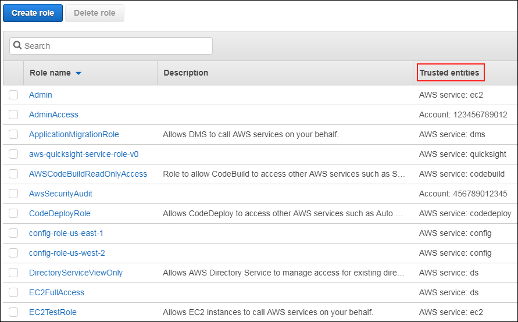Open the AwsSecurityAudit role
This screenshot has width=518, height=322.
pyautogui.click(x=60, y=194)
